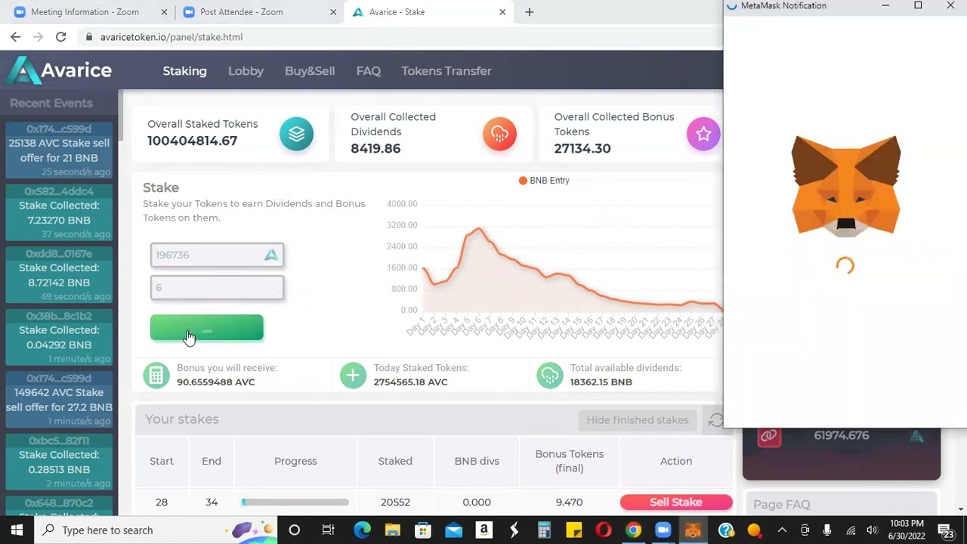Open Microsoft Store from taskbar
This screenshot has width=967, height=544.
[422, 530]
